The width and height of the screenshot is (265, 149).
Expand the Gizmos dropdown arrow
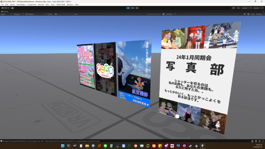[x=264, y=14]
